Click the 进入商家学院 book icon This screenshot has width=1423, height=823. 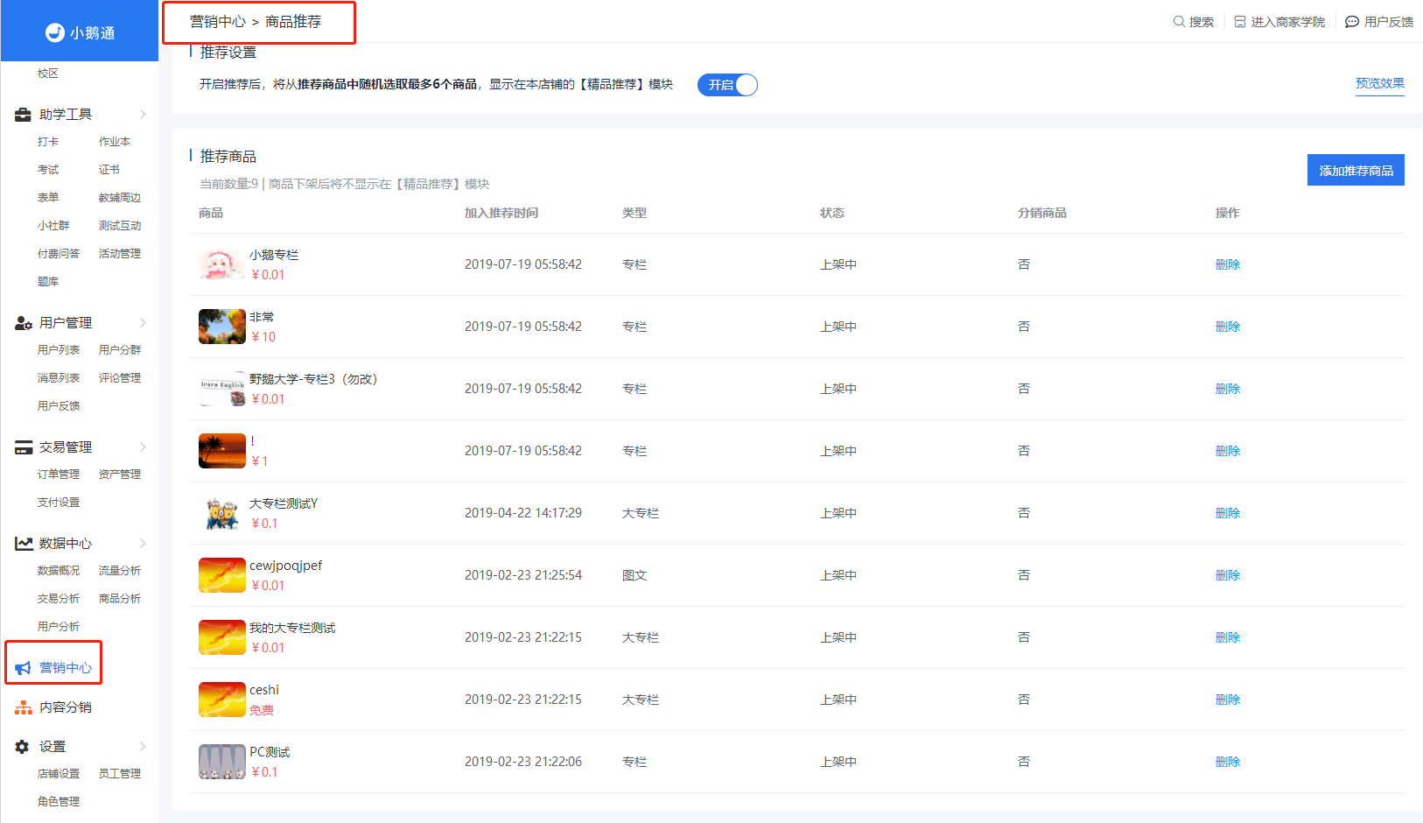coord(1240,21)
